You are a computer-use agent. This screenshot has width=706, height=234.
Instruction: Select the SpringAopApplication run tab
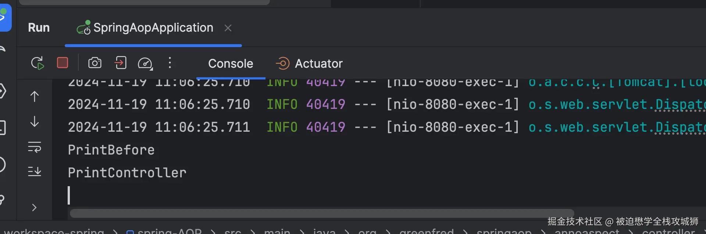point(153,28)
